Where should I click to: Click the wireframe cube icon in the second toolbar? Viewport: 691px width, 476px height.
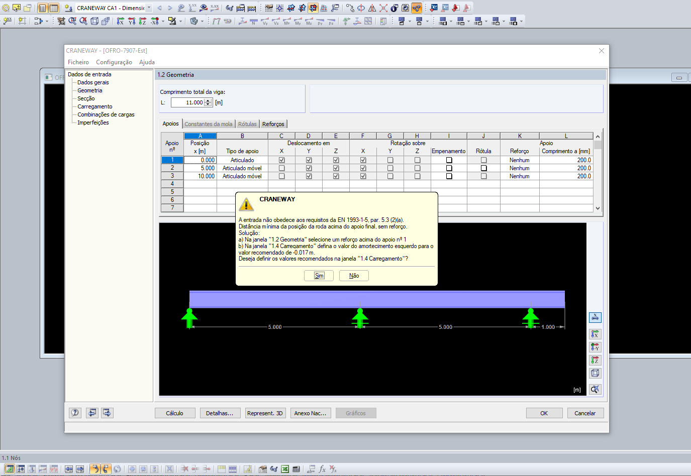click(94, 21)
